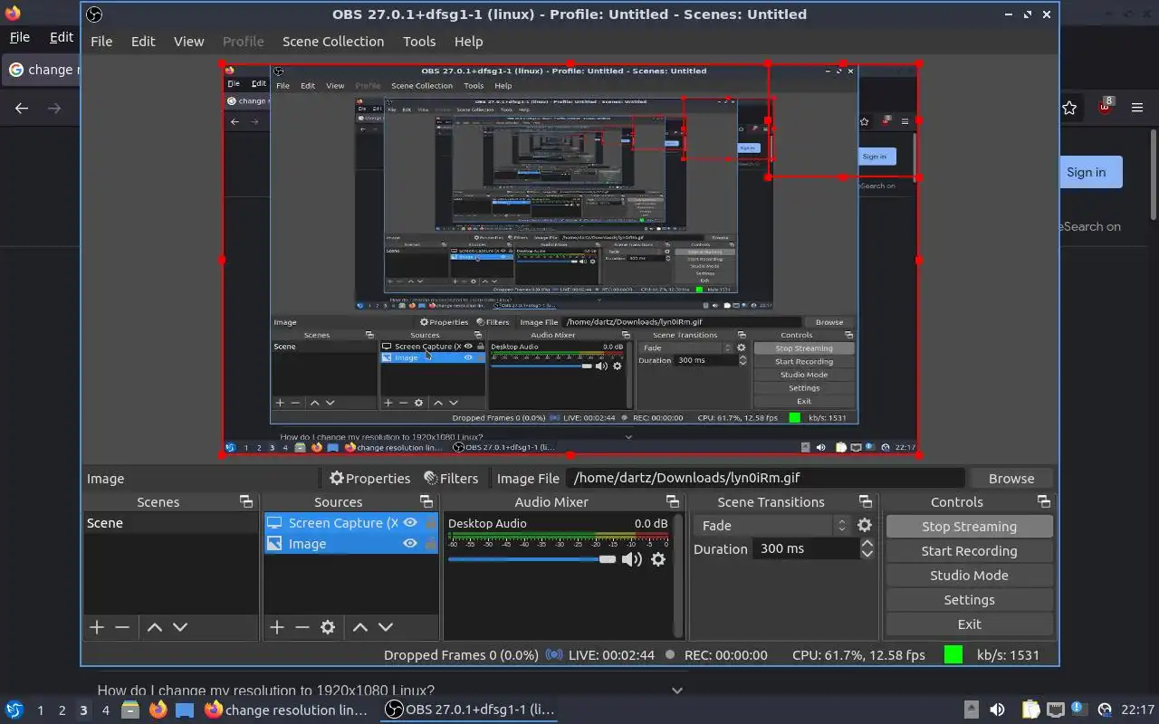Undock the Sources panel

(x=426, y=501)
